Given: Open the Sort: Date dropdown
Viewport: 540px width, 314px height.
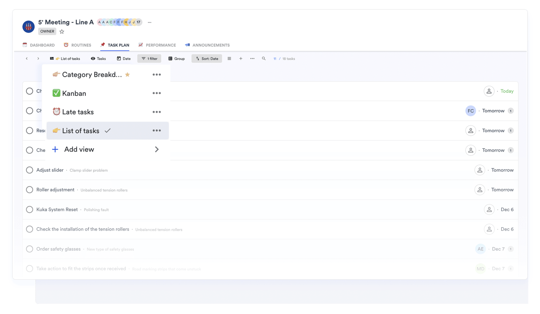Looking at the screenshot, I should (207, 58).
